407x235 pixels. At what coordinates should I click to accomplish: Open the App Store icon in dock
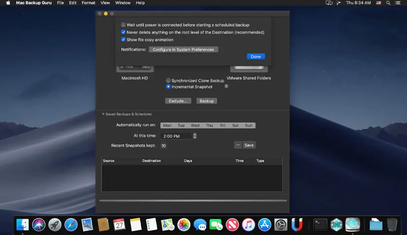pos(264,224)
